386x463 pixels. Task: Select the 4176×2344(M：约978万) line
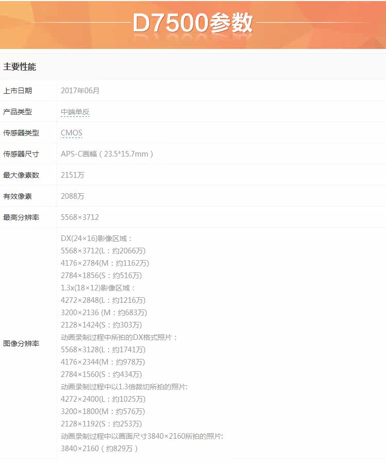pyautogui.click(x=103, y=362)
